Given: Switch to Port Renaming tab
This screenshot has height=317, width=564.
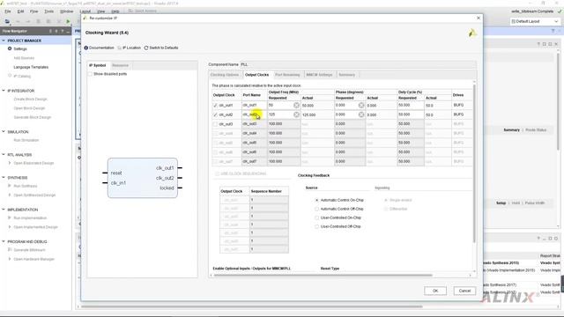Looking at the screenshot, I should [x=287, y=75].
